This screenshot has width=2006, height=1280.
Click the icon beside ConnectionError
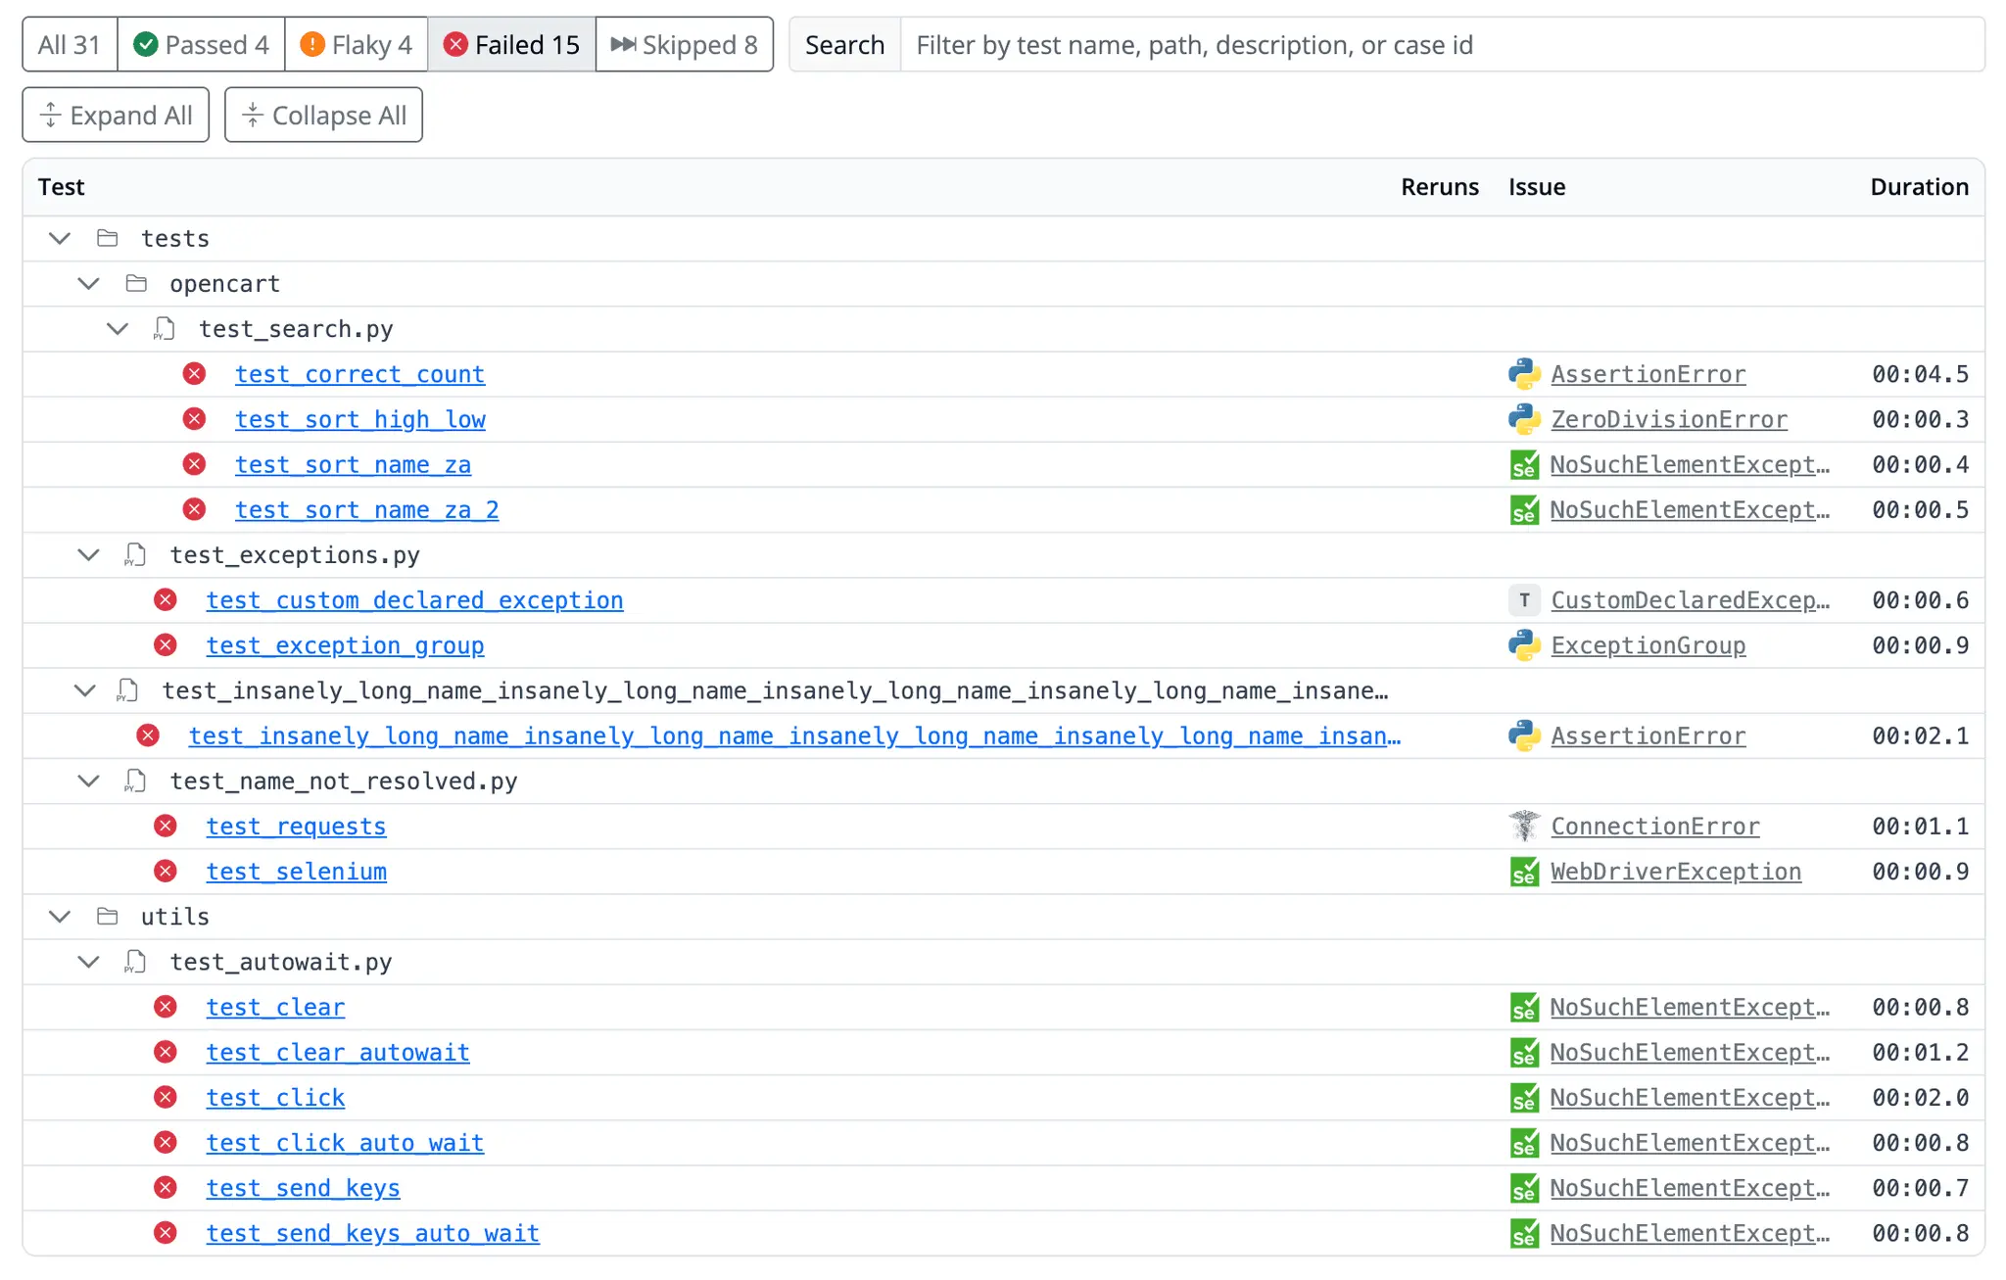click(1524, 826)
